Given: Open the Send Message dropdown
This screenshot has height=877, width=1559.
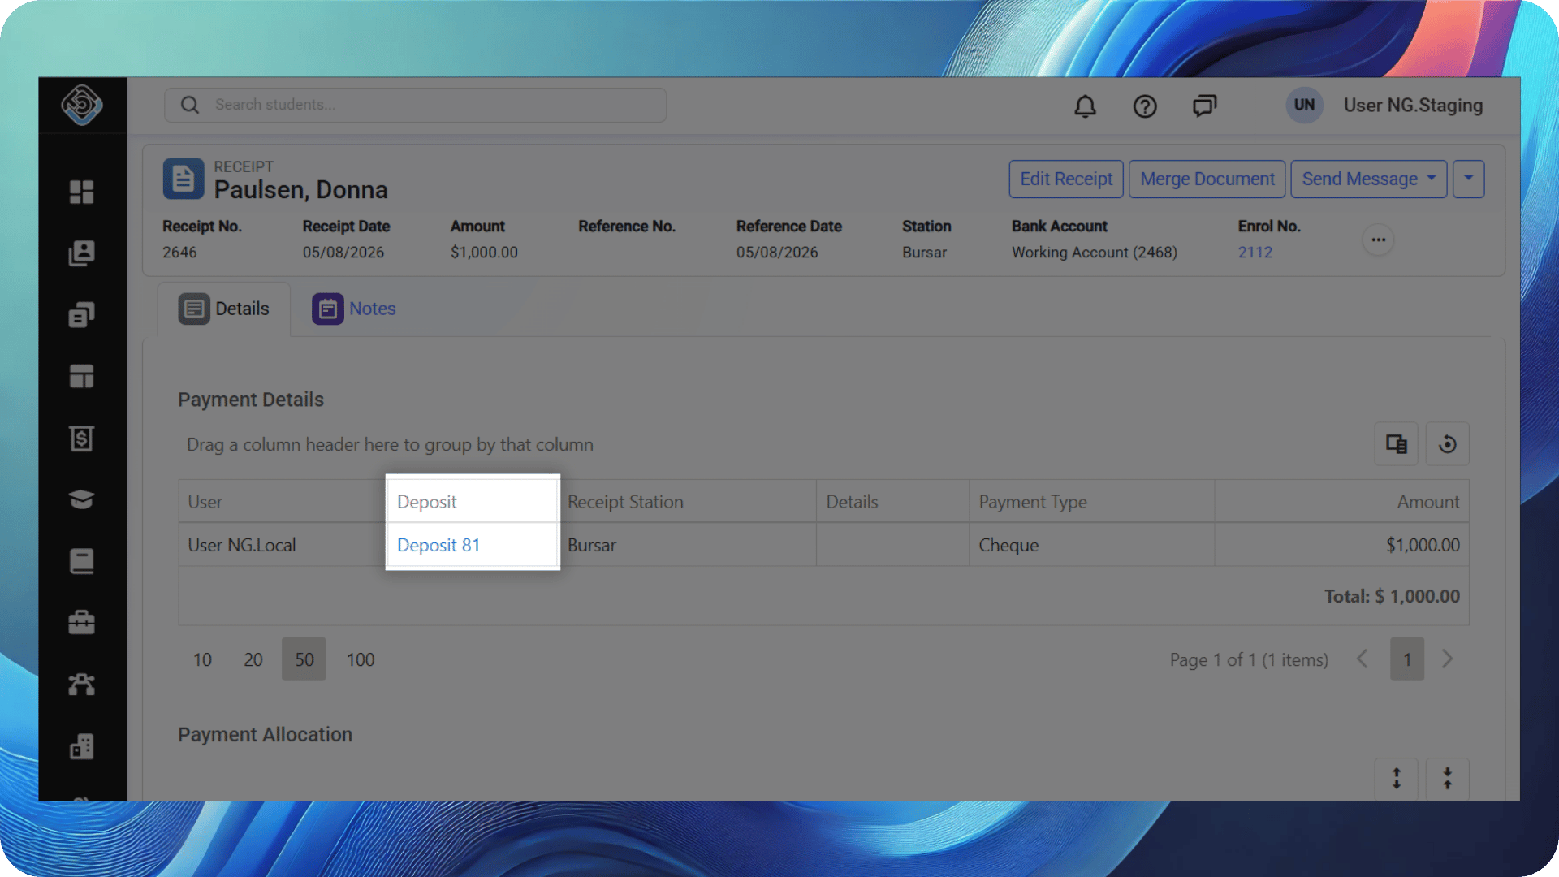Looking at the screenshot, I should [x=1369, y=179].
